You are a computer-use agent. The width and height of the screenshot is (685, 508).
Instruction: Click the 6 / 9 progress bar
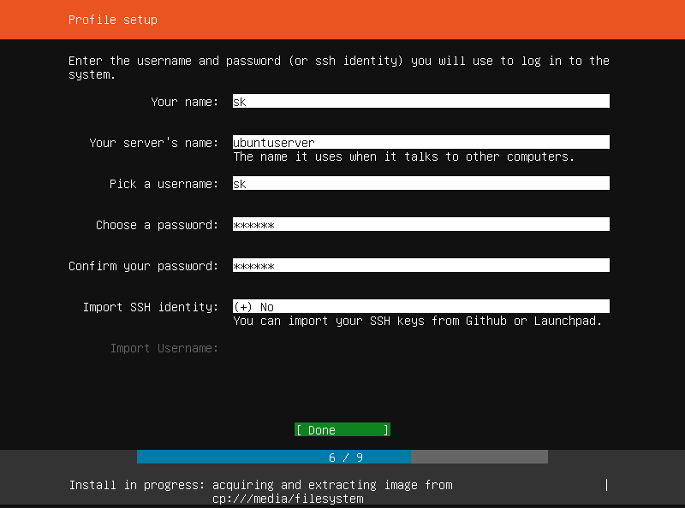(342, 457)
